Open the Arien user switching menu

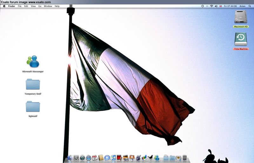(242, 6)
